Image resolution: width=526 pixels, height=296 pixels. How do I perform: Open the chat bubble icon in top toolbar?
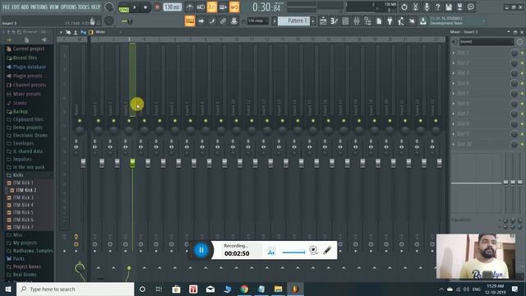[x=471, y=7]
